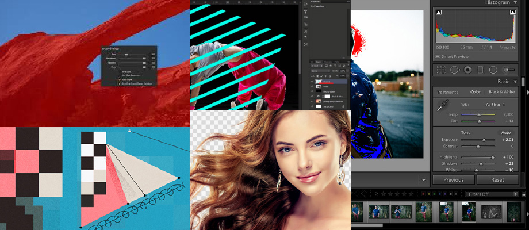Switch Treatment to Black & White
529x230 pixels.
coord(501,91)
